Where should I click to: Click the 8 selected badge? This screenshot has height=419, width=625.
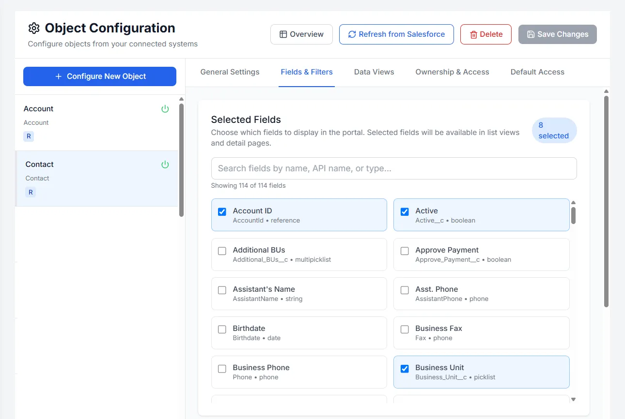554,131
